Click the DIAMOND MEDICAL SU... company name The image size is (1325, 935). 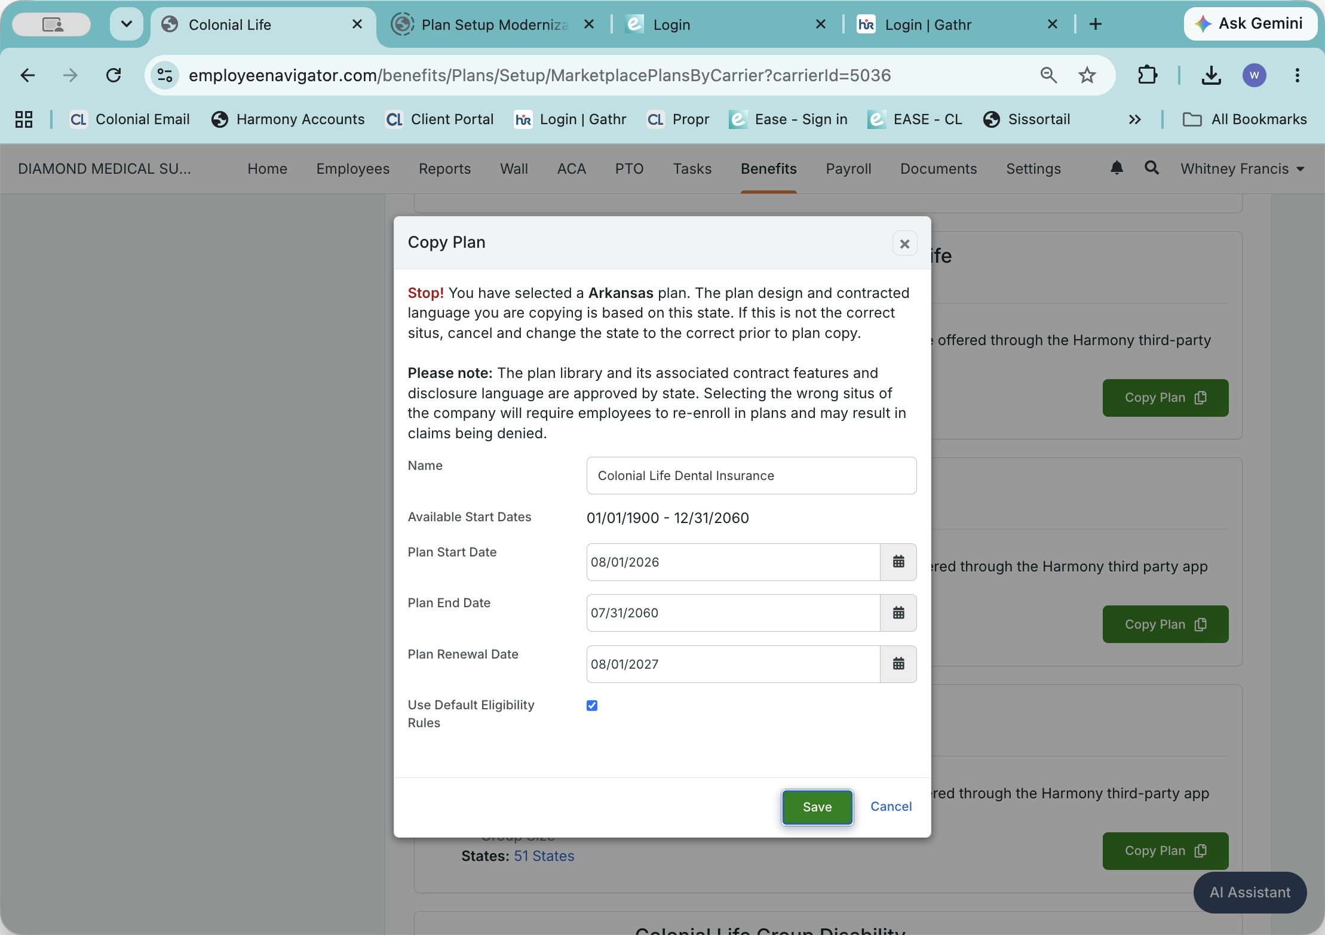(x=105, y=169)
